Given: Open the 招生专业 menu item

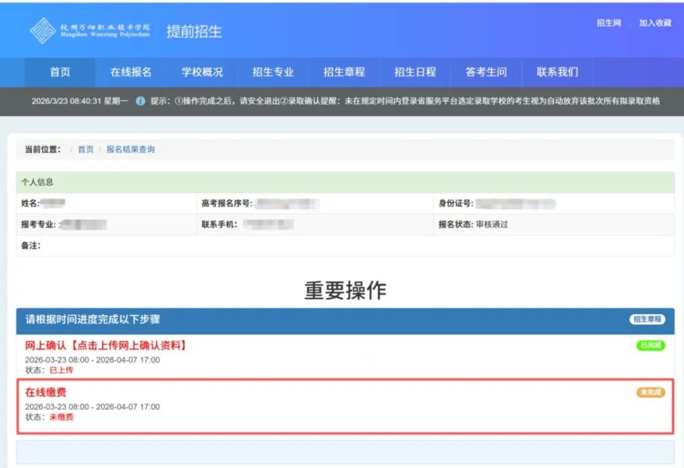Looking at the screenshot, I should click(272, 72).
